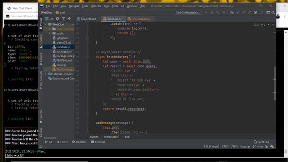Open the Help menu
Viewport: 288px width, 162px height.
click(x=142, y=6)
